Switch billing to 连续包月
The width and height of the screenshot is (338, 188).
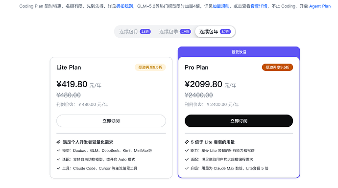point(135,32)
